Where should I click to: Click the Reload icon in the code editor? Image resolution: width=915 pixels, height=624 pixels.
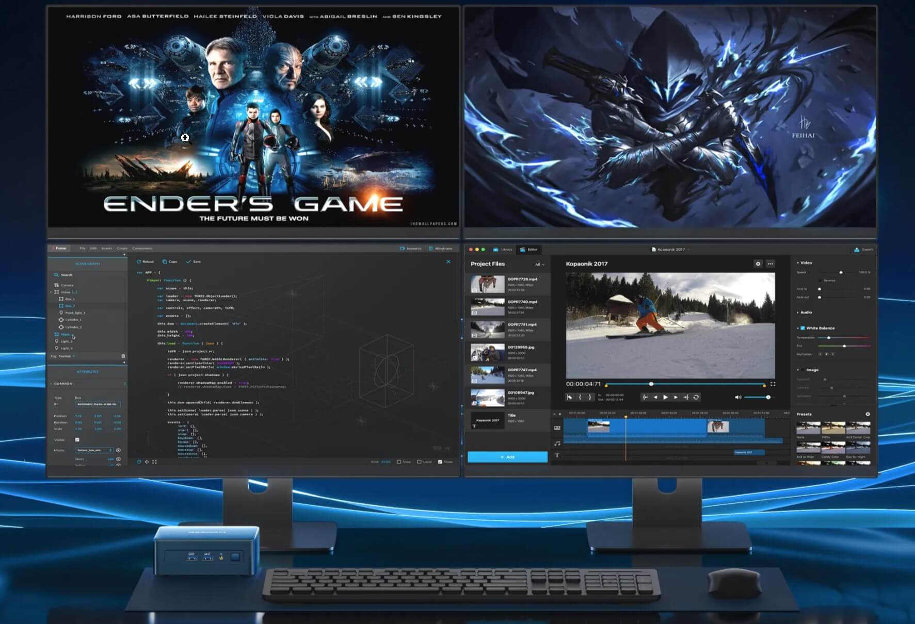tap(139, 261)
